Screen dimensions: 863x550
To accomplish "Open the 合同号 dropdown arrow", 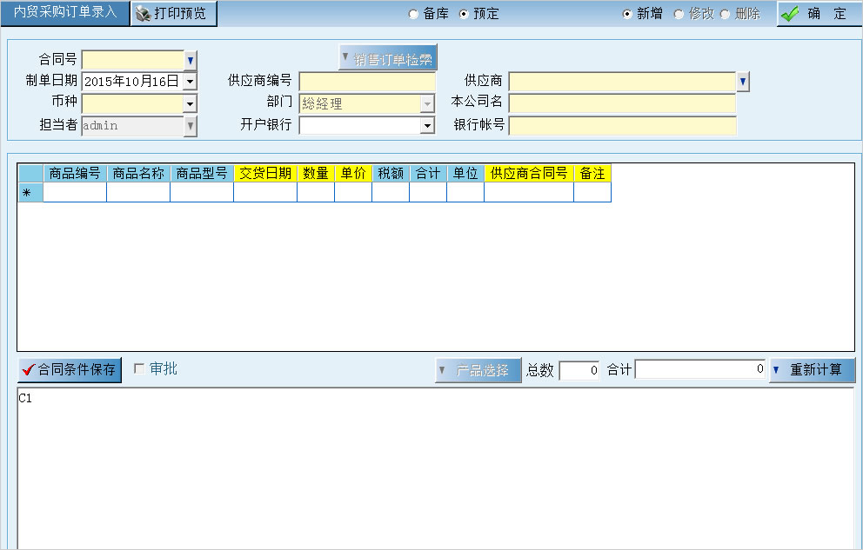I will [x=191, y=60].
